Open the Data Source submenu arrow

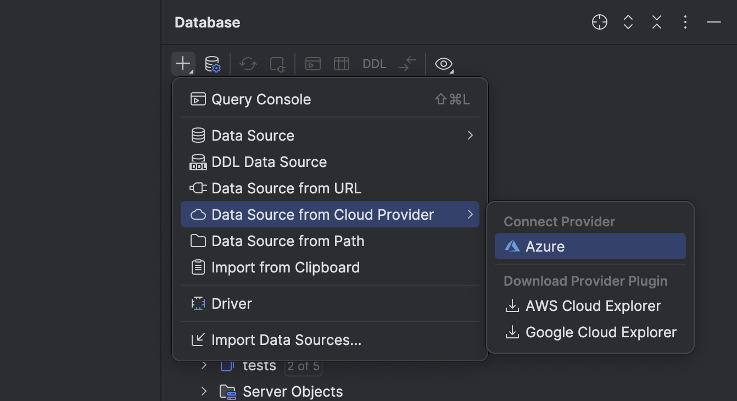pos(470,135)
